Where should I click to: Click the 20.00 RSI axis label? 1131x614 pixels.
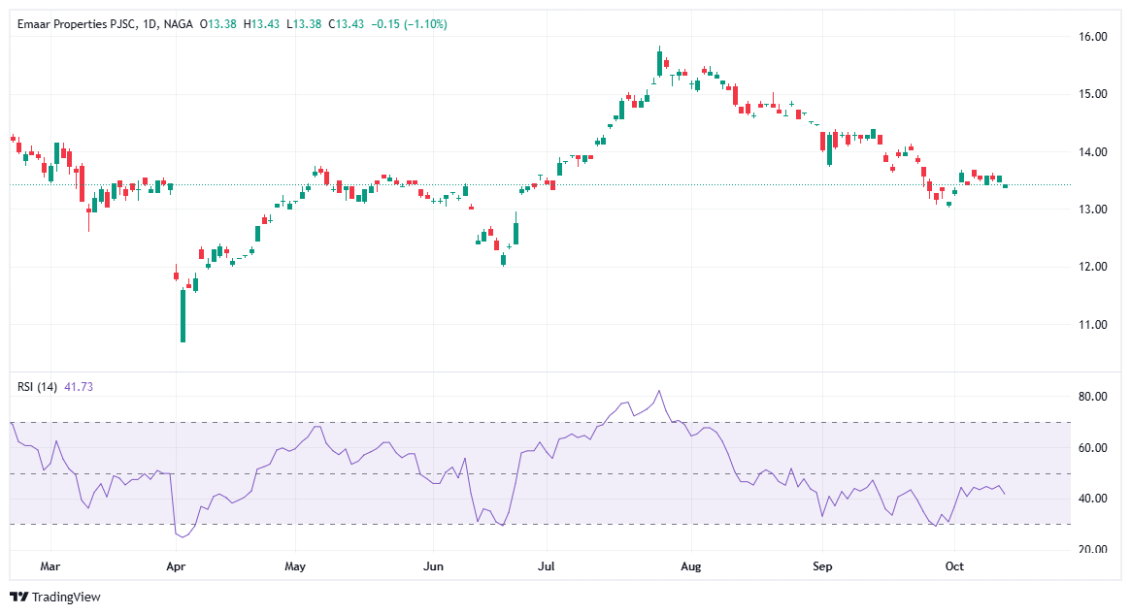click(x=1094, y=550)
